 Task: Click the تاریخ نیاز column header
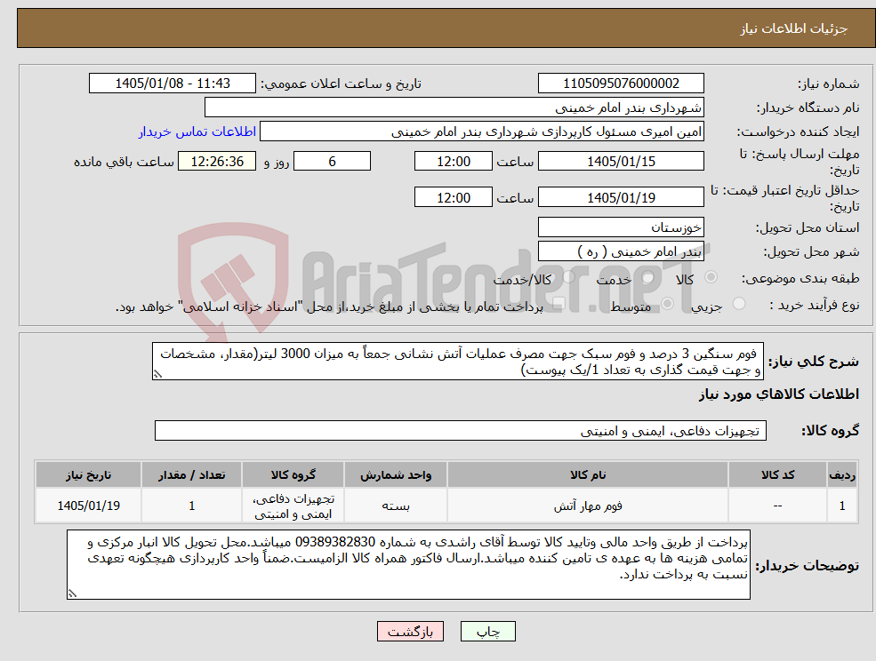coord(88,475)
